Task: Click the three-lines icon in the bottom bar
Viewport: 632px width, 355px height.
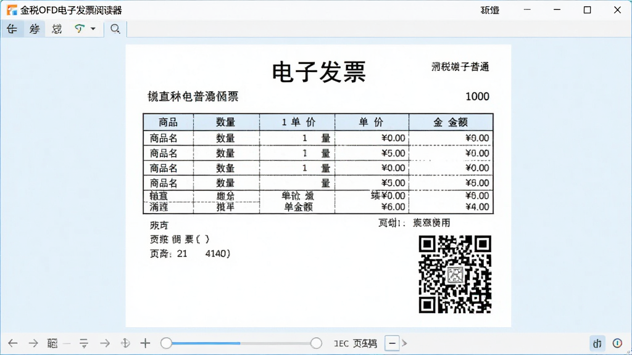Action: (84, 343)
